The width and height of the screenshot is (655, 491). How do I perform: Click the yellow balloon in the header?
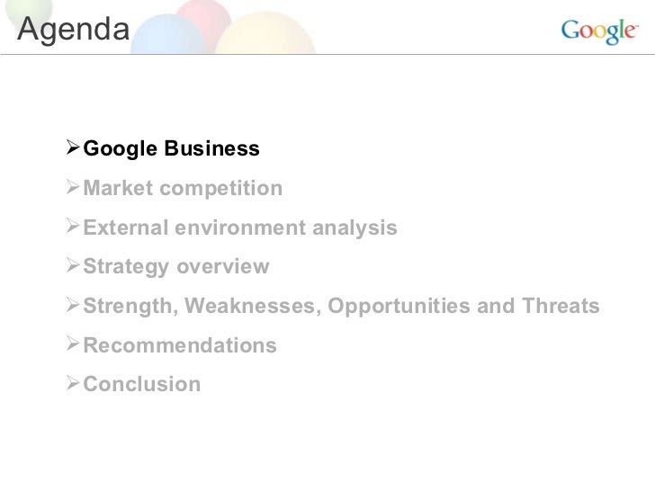coord(265,33)
